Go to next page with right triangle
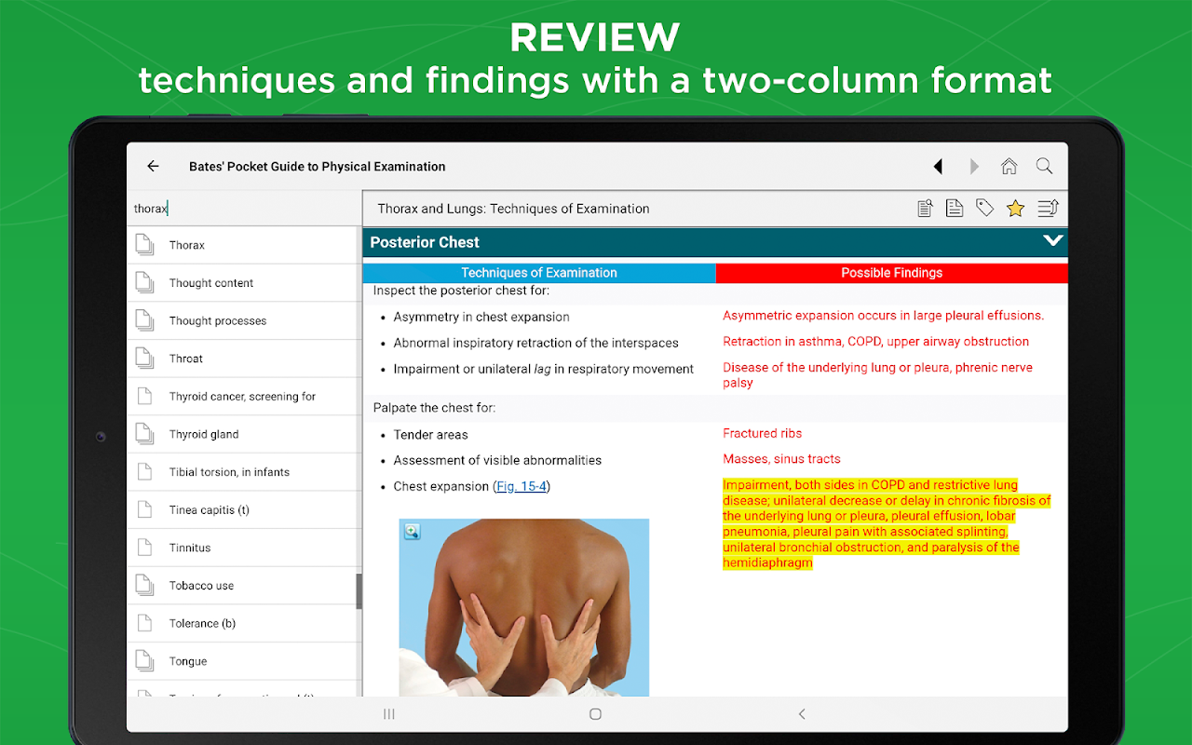 (x=974, y=167)
